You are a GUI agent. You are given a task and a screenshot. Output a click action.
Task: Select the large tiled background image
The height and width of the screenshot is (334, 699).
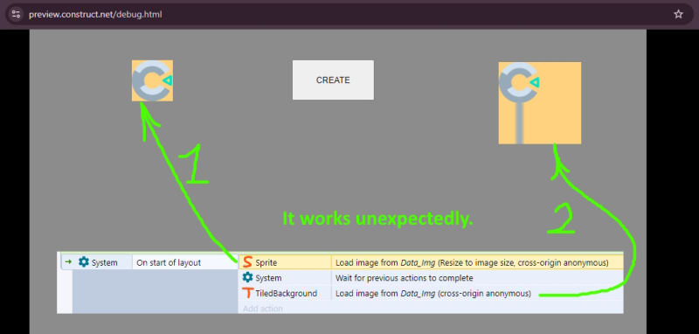point(540,103)
